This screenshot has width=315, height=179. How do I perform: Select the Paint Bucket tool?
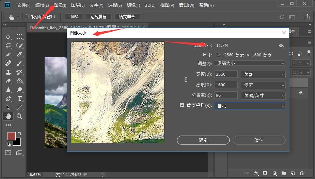point(19,81)
